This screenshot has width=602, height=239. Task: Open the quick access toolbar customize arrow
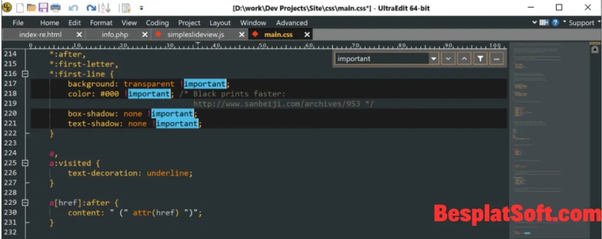tap(142, 8)
